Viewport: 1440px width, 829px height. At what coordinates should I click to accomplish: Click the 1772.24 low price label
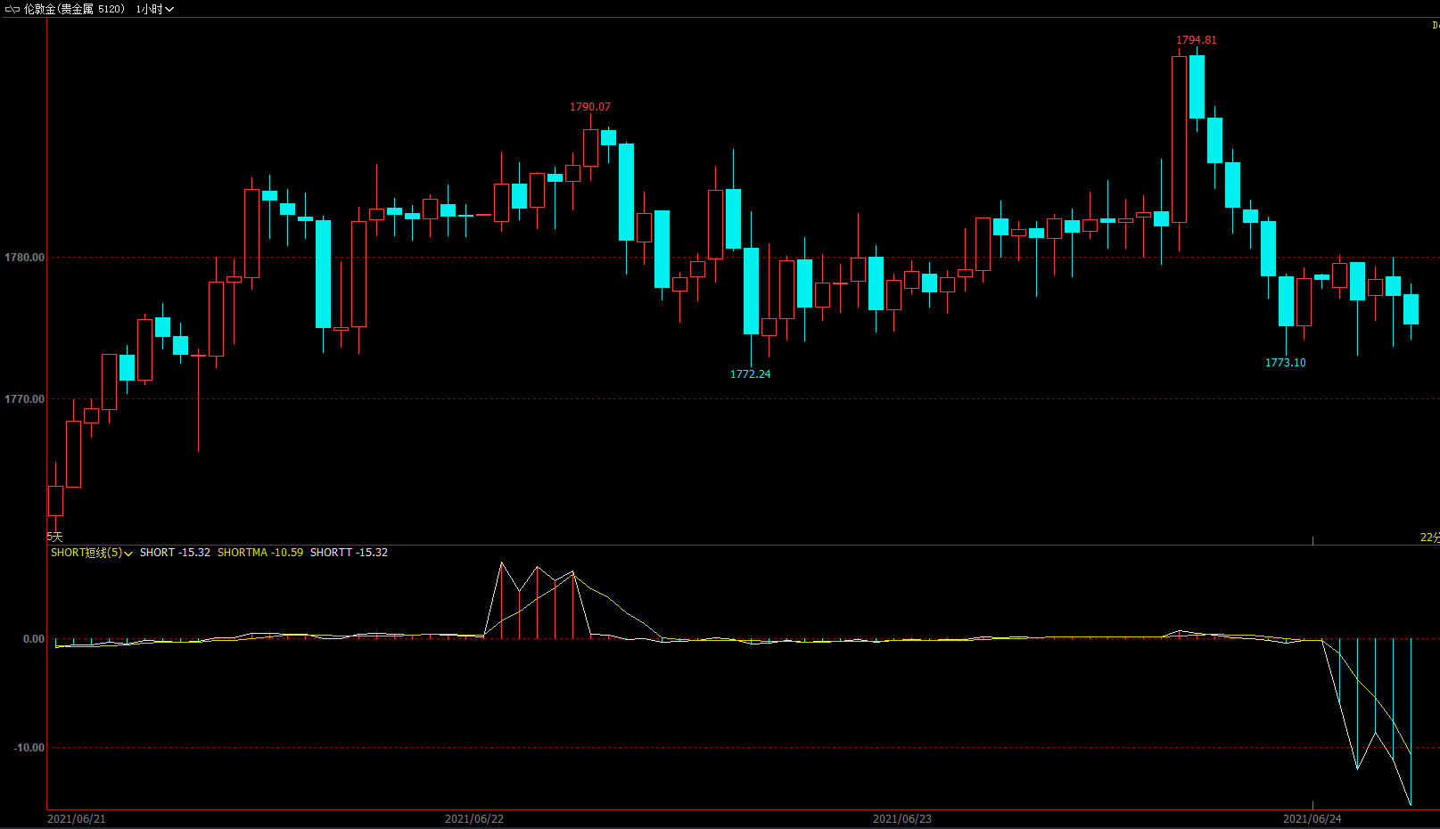click(751, 374)
